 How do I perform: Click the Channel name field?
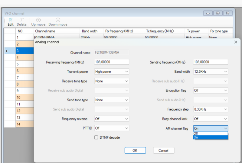pyautogui.click(x=112, y=52)
